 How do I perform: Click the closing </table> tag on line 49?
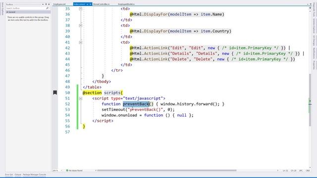(92, 87)
